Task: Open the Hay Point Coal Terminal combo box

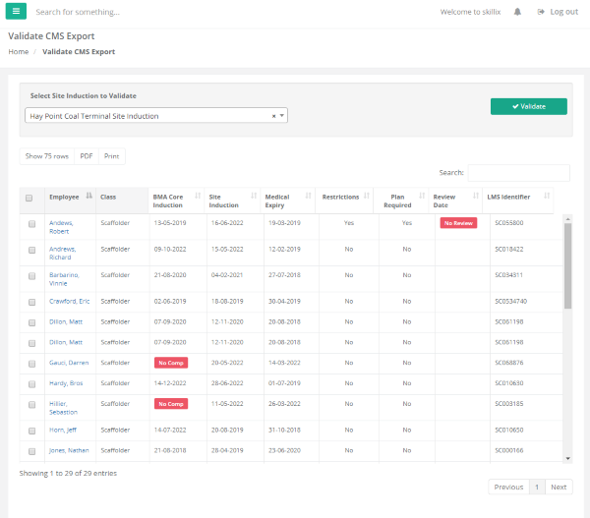Action: [x=156, y=115]
